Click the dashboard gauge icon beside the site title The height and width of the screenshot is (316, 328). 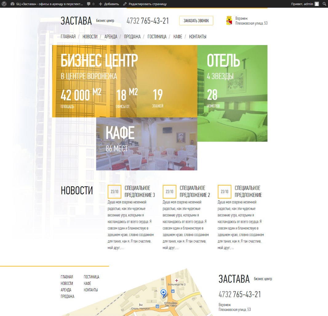tap(13, 4)
